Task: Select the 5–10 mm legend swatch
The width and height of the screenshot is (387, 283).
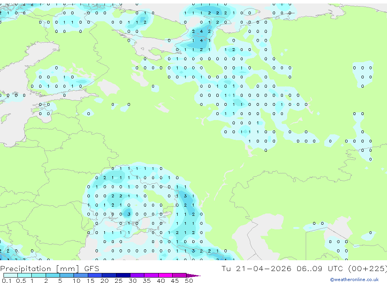Action: tap(67, 275)
